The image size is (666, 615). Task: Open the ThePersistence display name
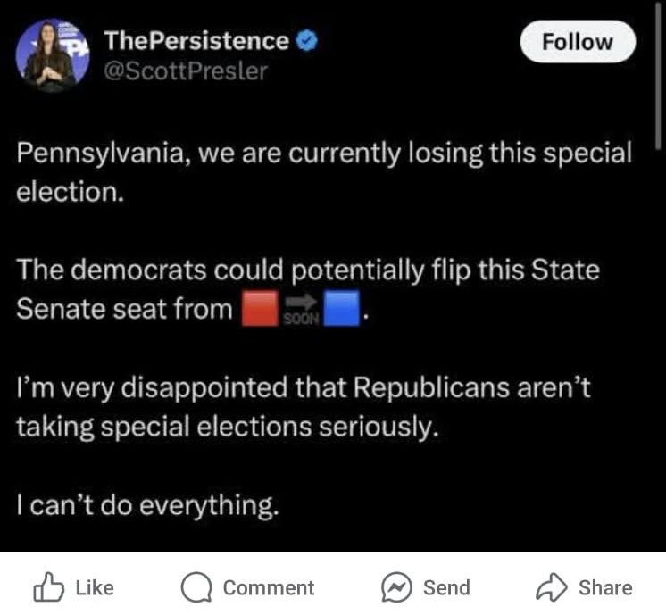(196, 41)
